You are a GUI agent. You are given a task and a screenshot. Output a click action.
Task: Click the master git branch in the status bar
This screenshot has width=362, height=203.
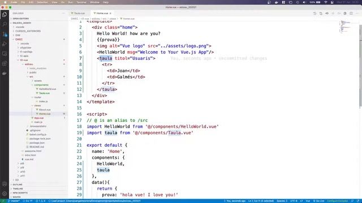pos(14,201)
